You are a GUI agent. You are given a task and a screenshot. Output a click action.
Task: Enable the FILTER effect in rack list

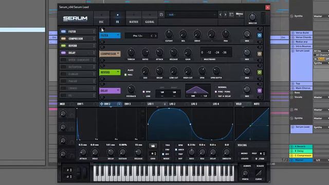point(63,31)
